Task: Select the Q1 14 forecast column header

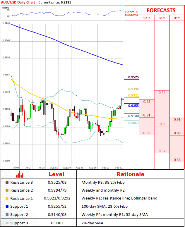Action: pyautogui.click(x=177, y=18)
